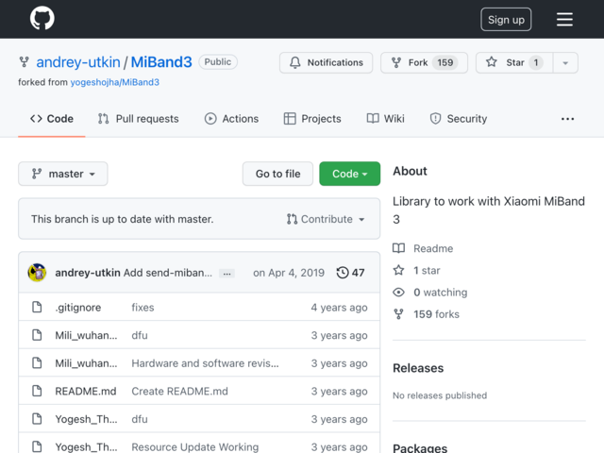Screen dimensions: 604x453
Task: Open the 'Resource Update Working' commit message
Action: [195, 446]
